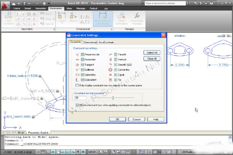Uncheck the Fix checkbox

[116, 80]
